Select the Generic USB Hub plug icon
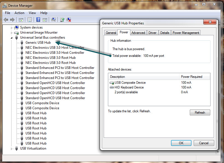224x163 pixels. click(22, 43)
